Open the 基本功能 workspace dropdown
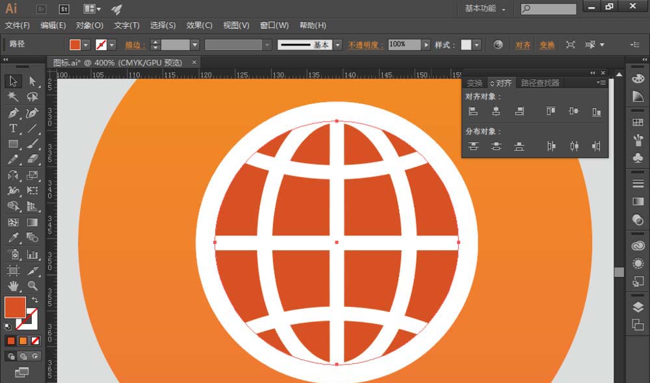The height and width of the screenshot is (383, 650). point(481,9)
